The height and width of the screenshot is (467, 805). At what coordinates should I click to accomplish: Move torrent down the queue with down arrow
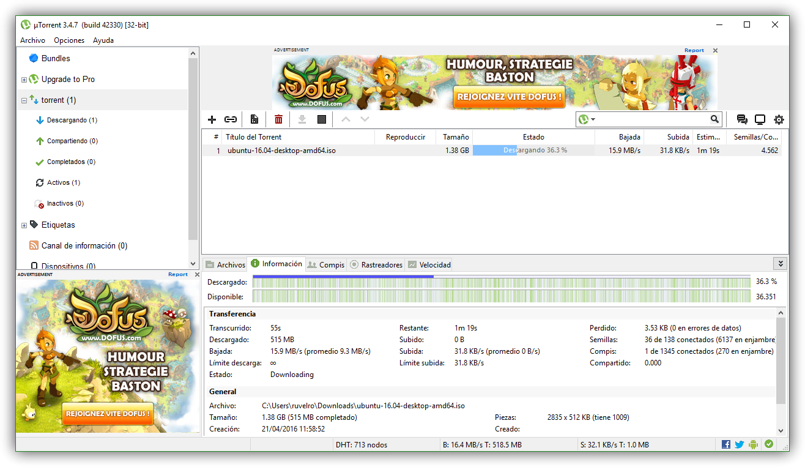tap(365, 119)
